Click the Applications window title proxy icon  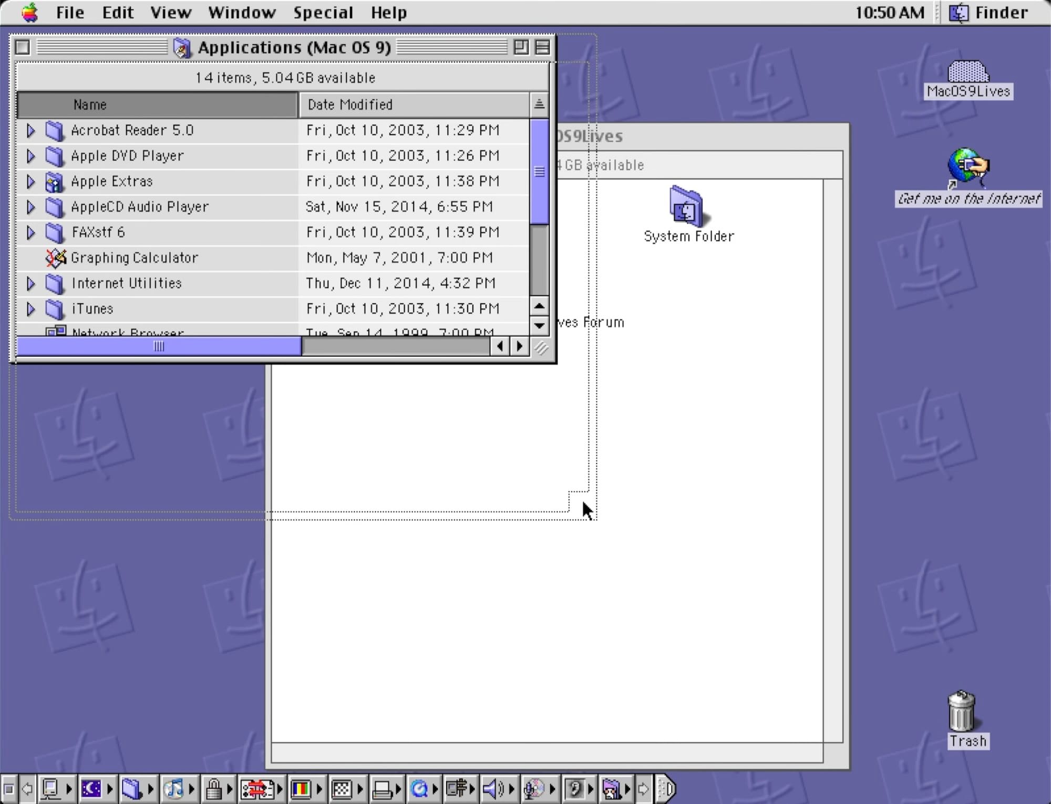(182, 48)
